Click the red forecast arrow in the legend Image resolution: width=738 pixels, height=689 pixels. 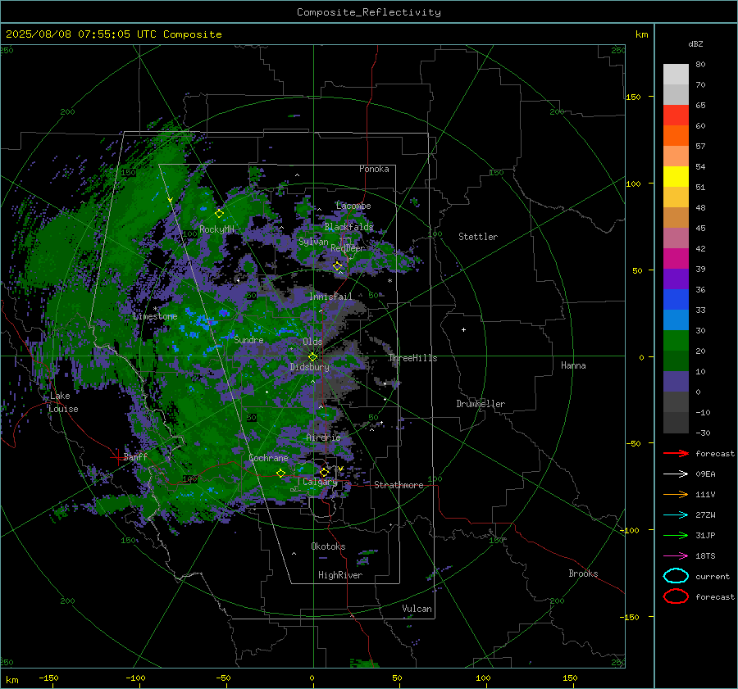(676, 453)
